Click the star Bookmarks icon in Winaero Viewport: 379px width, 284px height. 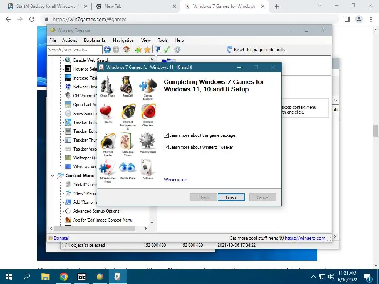[147, 50]
